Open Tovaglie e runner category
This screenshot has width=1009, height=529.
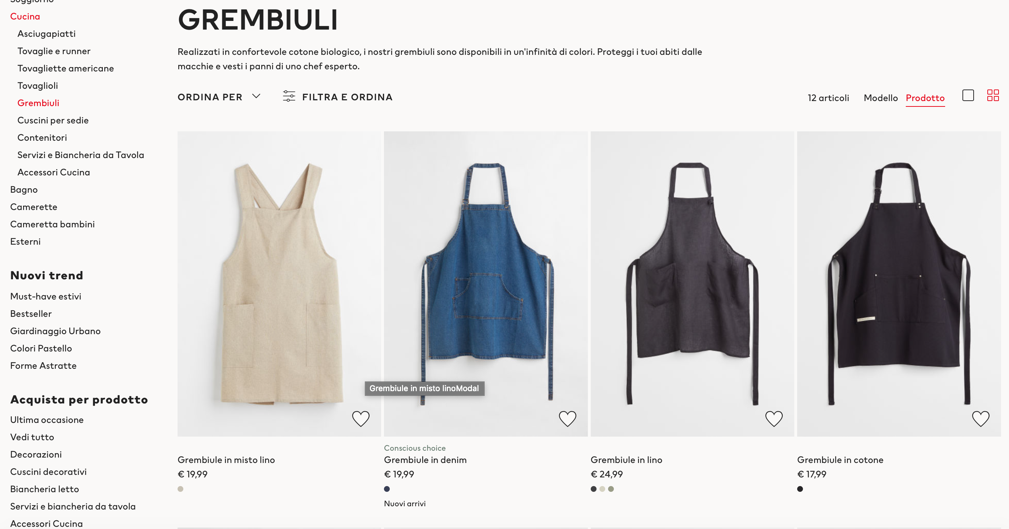[x=54, y=51]
